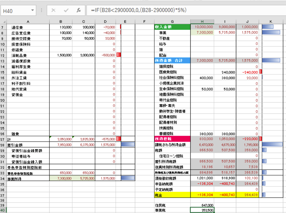The width and height of the screenshot is (286, 213).
Task: Select the 生命保険料控除 label cell
Action: pos(172,89)
